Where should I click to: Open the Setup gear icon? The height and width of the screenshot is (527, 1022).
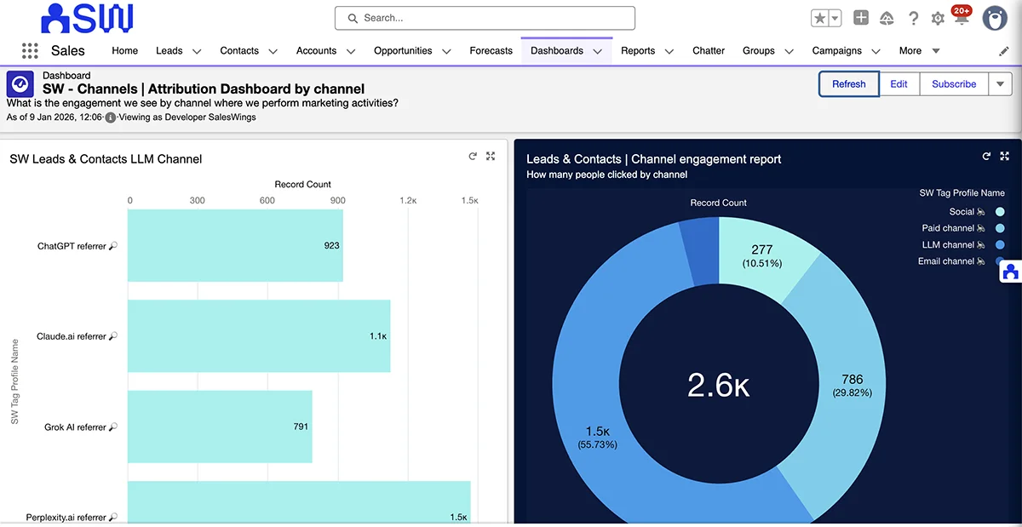coord(938,18)
